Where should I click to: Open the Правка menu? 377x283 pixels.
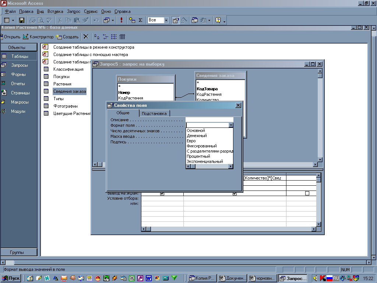(x=26, y=11)
